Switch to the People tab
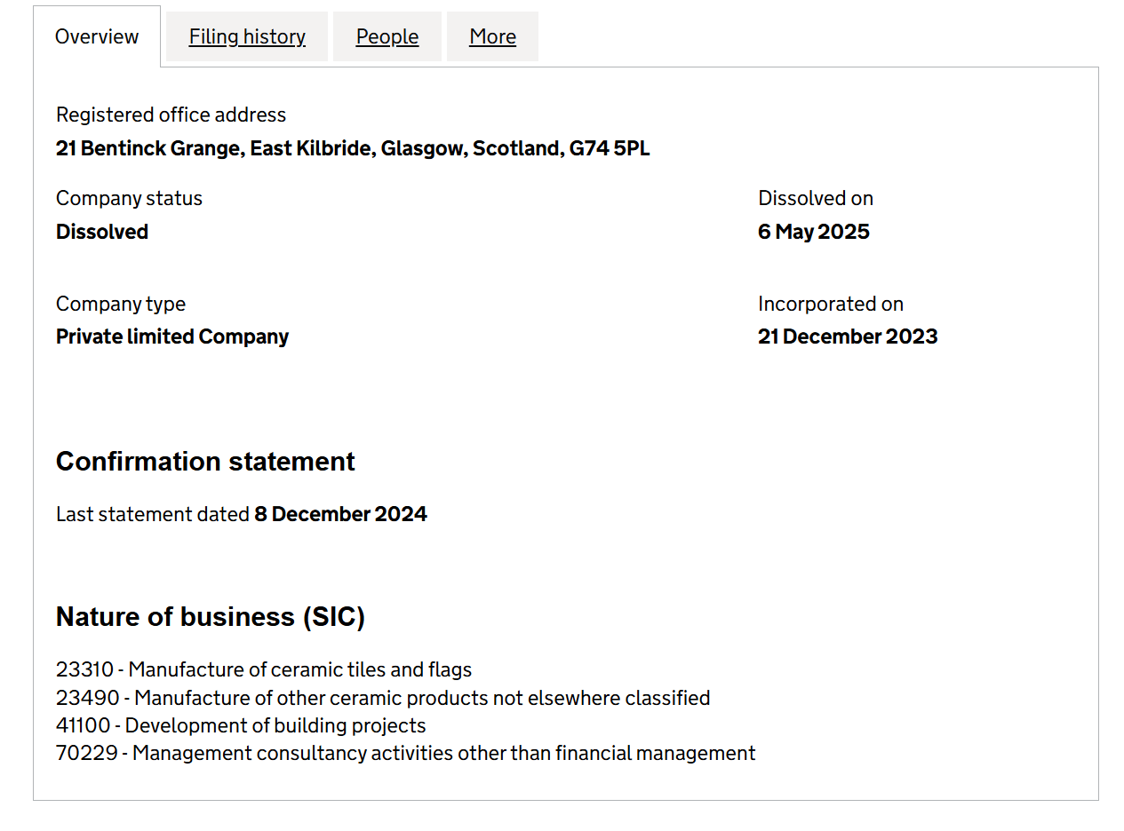 387,36
